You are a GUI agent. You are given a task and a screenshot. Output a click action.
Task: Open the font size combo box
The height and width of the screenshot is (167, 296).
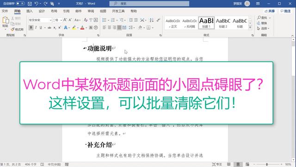point(57,20)
